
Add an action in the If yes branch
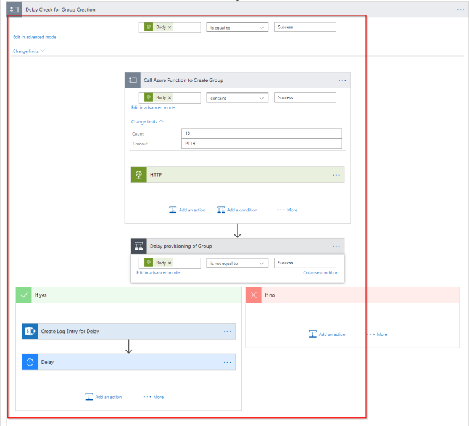point(104,397)
